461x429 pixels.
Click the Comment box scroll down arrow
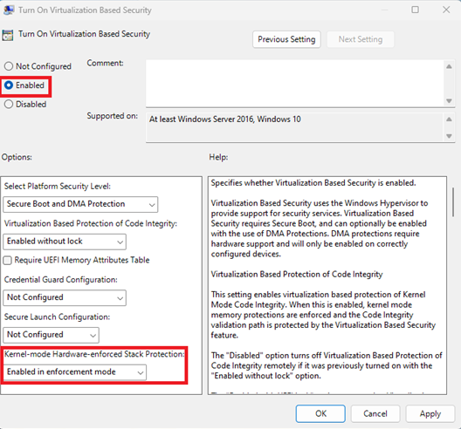tap(449, 101)
